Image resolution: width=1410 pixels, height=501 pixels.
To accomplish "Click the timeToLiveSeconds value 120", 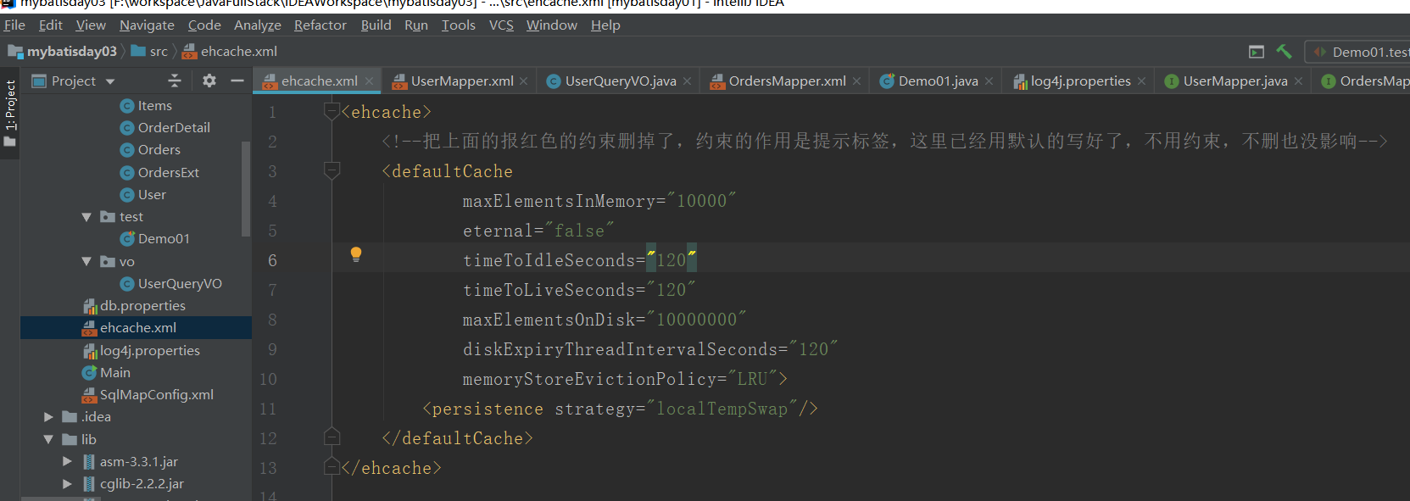I will [x=672, y=290].
